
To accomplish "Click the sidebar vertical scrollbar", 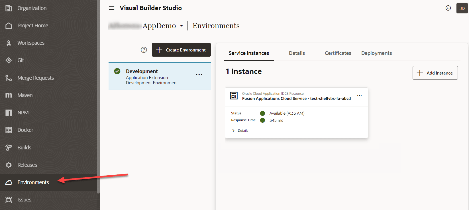I will (x=98, y=97).
